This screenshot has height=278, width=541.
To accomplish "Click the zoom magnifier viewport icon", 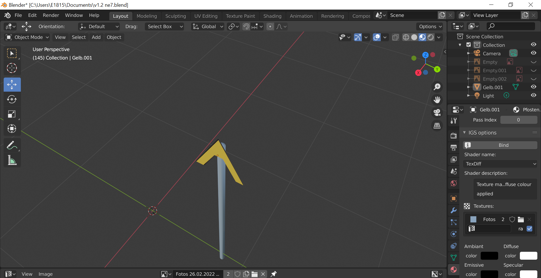I will click(437, 87).
